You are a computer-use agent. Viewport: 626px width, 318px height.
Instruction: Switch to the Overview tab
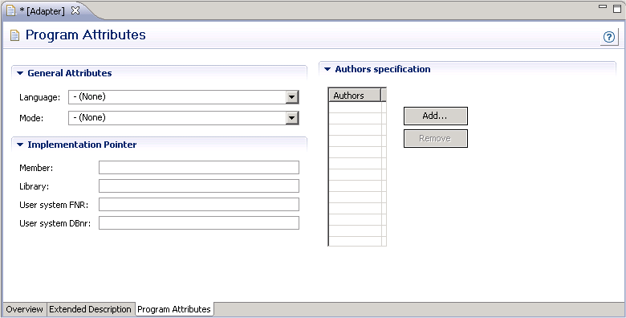(x=24, y=309)
